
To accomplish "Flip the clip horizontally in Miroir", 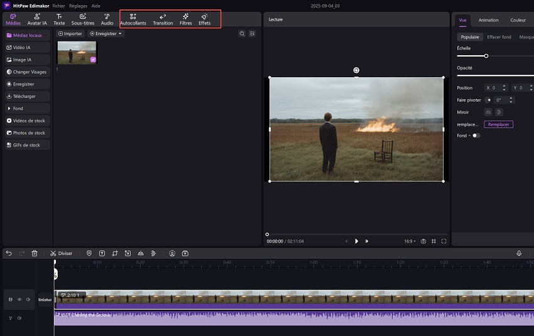I will point(488,112).
